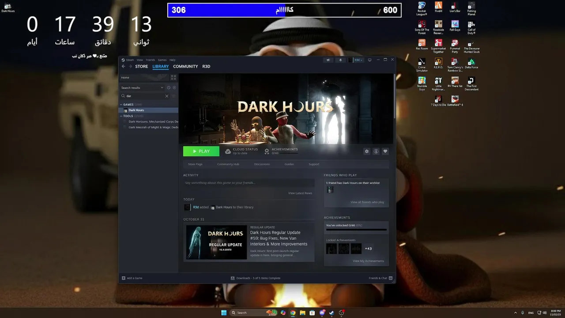Switch library to grid collections view icon

173,77
